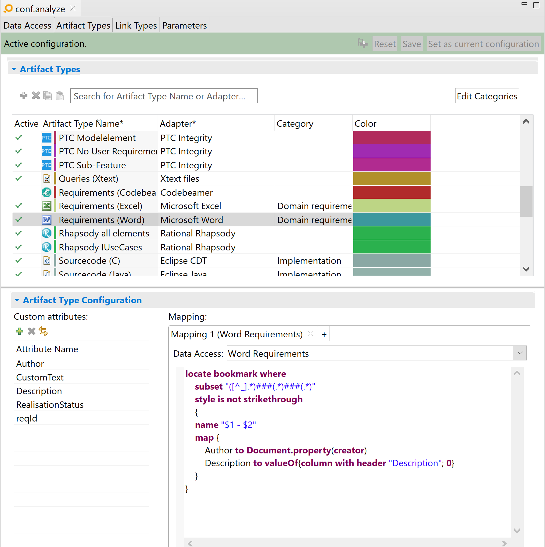Click the C file icon of Sourcecode (C)
Image resolution: width=545 pixels, height=547 pixels.
(x=47, y=260)
